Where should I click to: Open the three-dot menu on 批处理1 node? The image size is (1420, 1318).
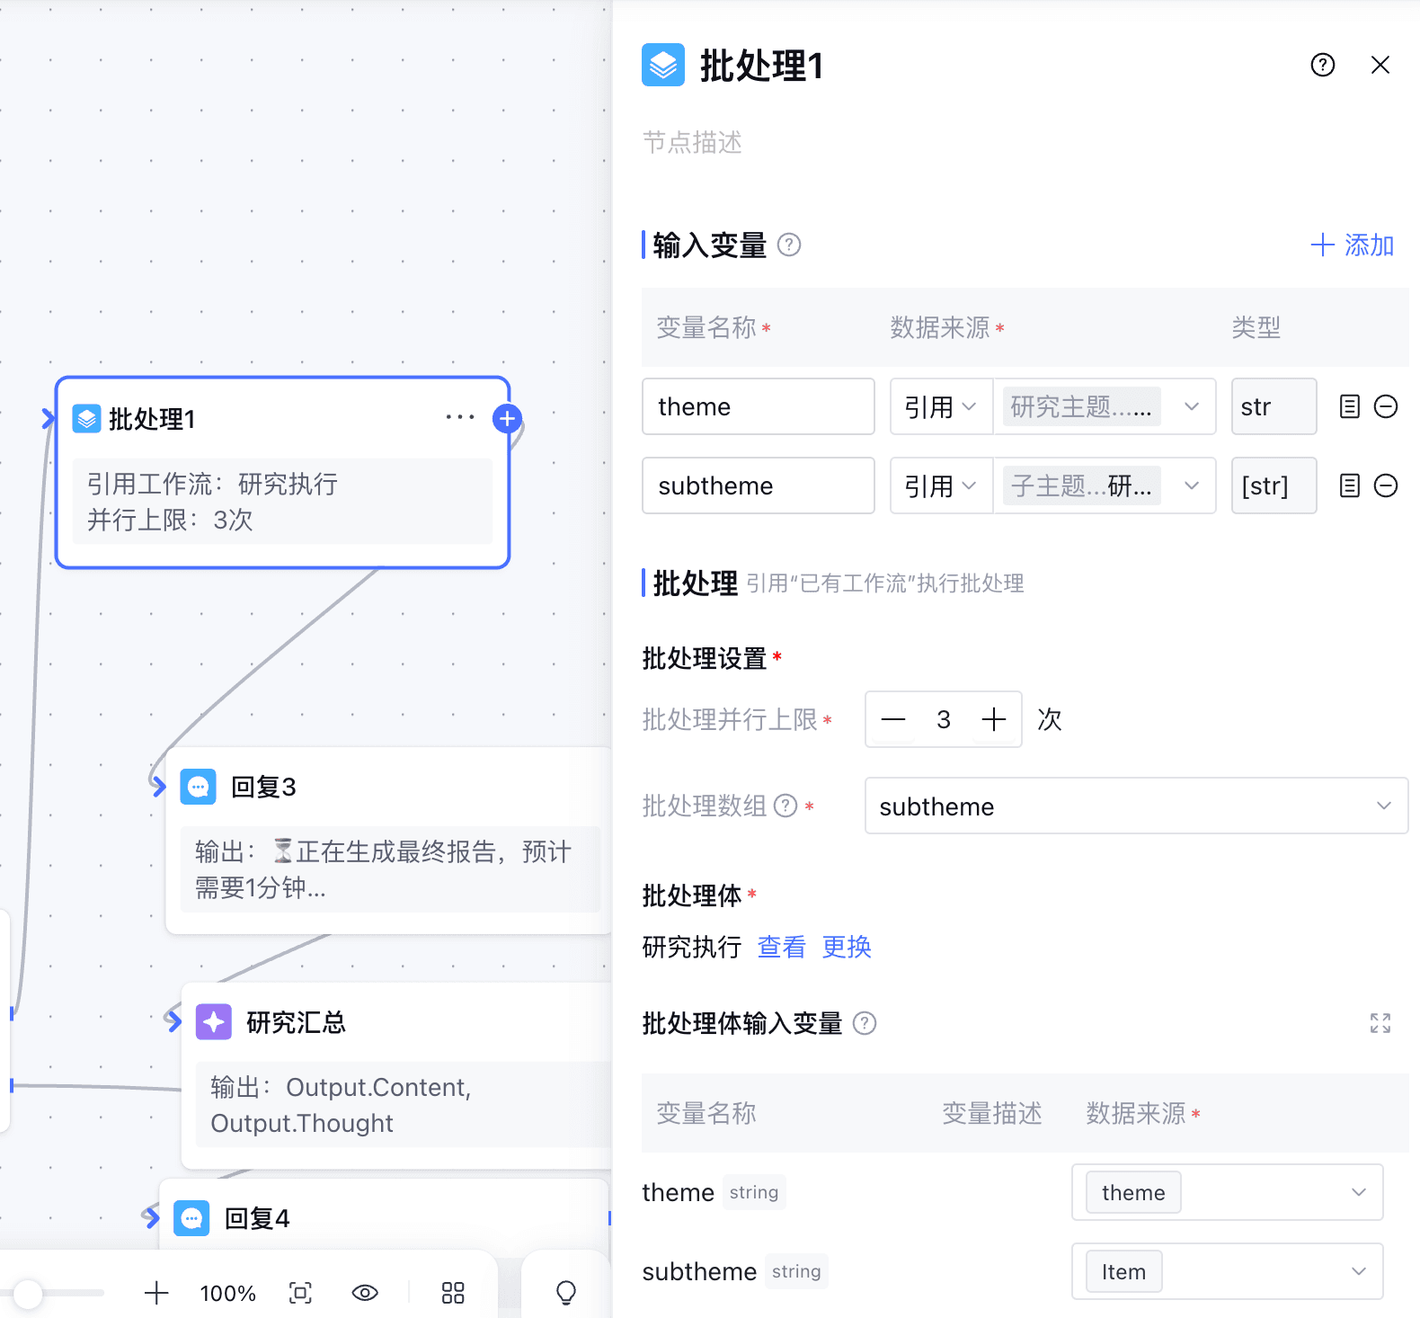[459, 417]
